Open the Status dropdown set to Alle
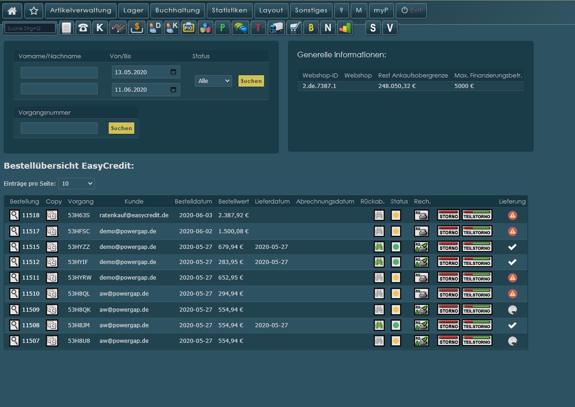 (213, 81)
